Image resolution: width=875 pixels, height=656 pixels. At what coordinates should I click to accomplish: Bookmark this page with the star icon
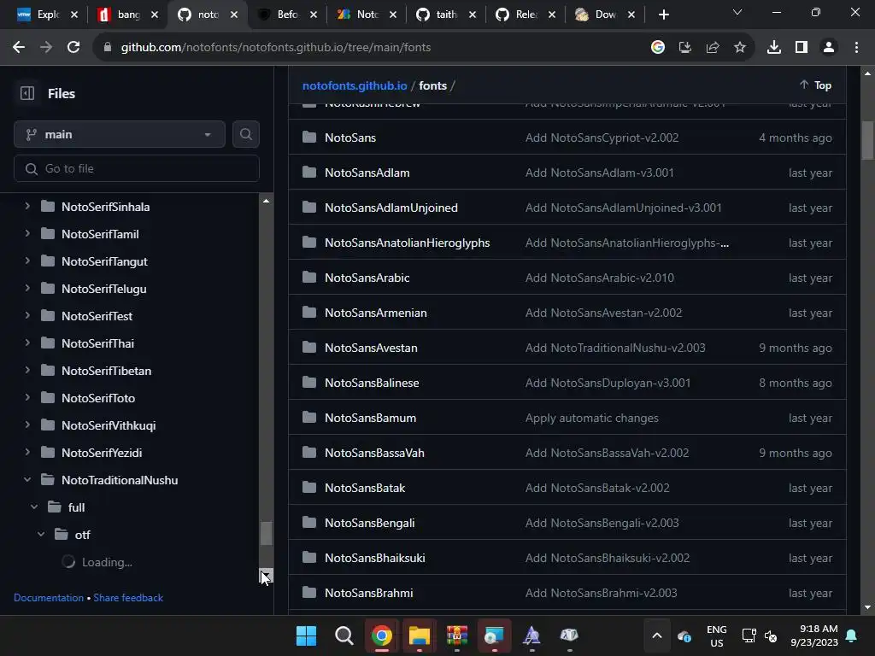(x=740, y=48)
